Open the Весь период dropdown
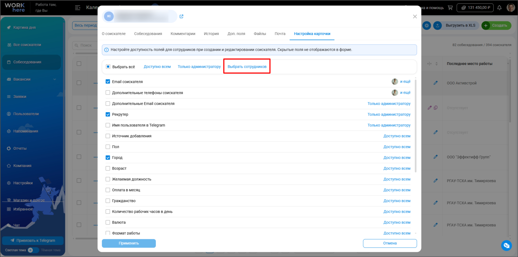Viewport: 518px width, 257px height. tap(85, 25)
